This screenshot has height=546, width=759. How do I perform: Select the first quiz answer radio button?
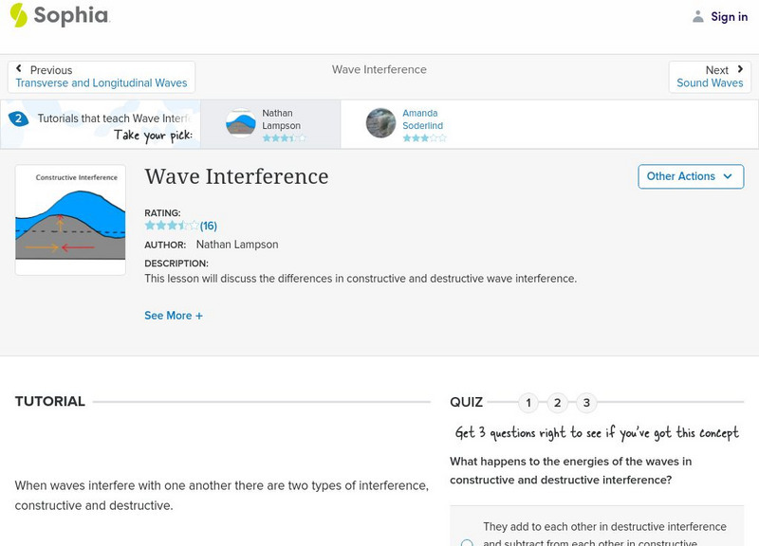click(467, 543)
